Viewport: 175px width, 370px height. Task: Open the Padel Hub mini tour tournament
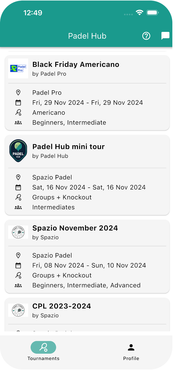pyautogui.click(x=69, y=147)
